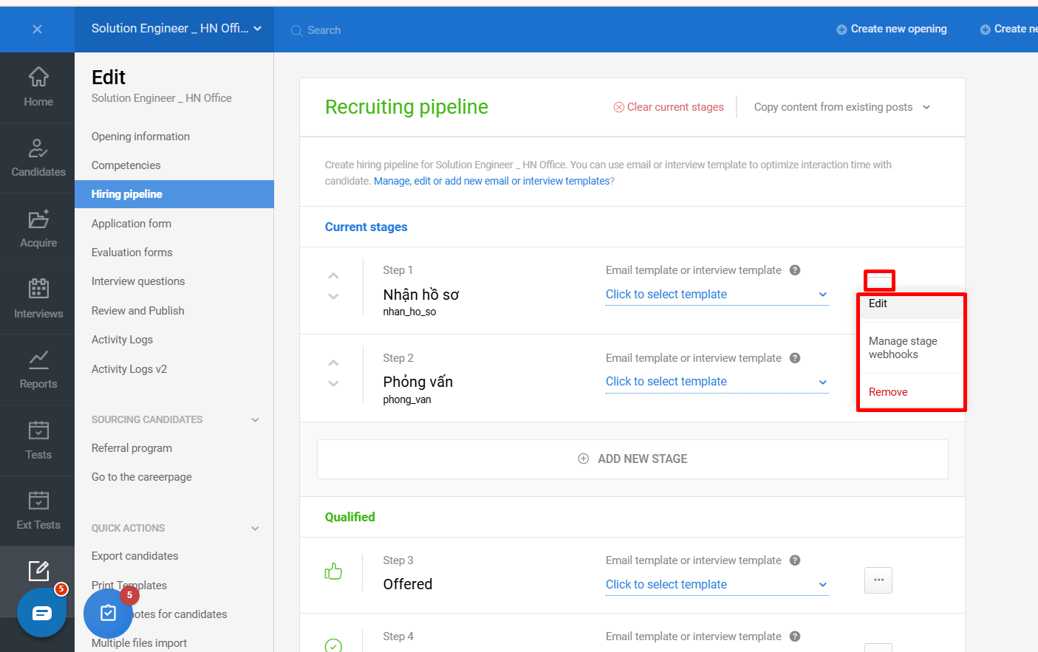
Task: Open Interview questions section
Action: point(138,281)
